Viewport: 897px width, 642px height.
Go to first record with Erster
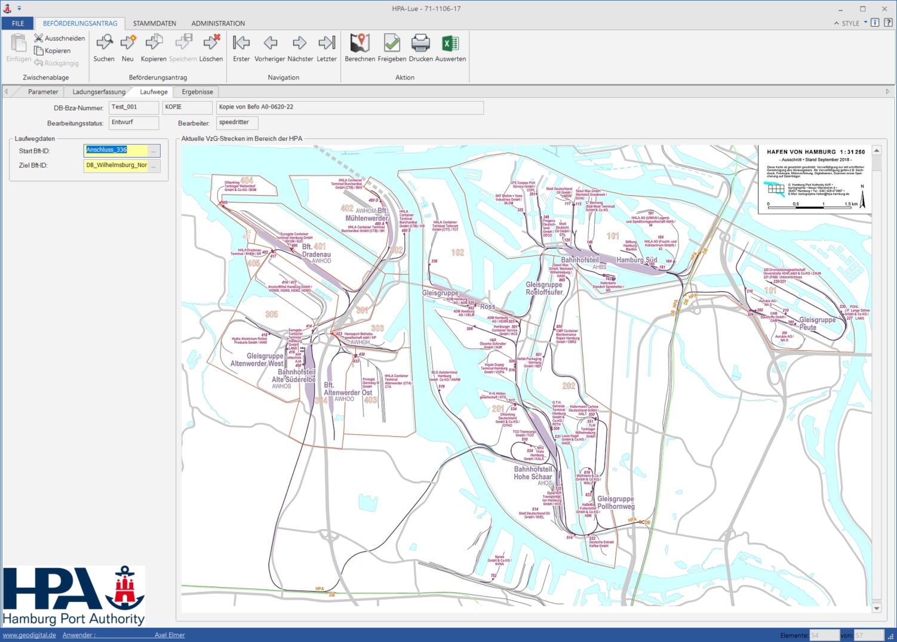click(x=241, y=43)
